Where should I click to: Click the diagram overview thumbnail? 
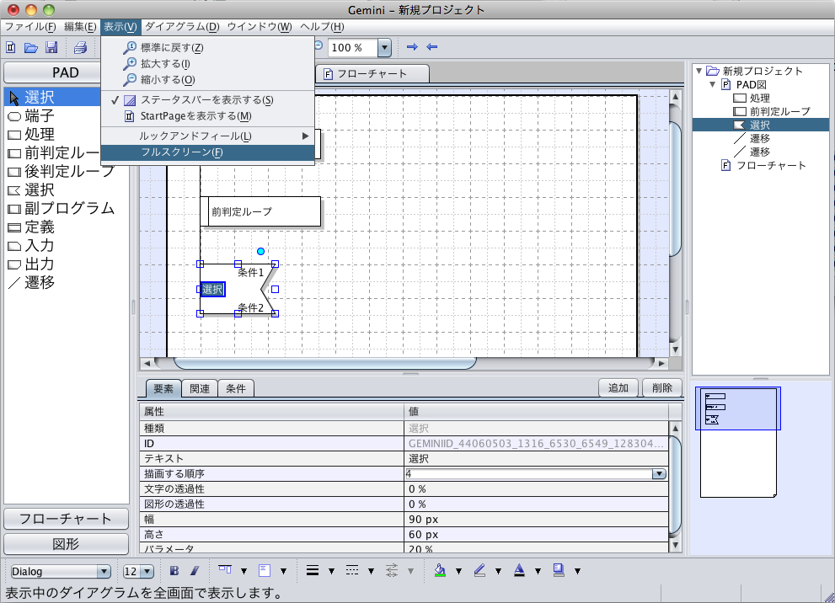point(738,443)
